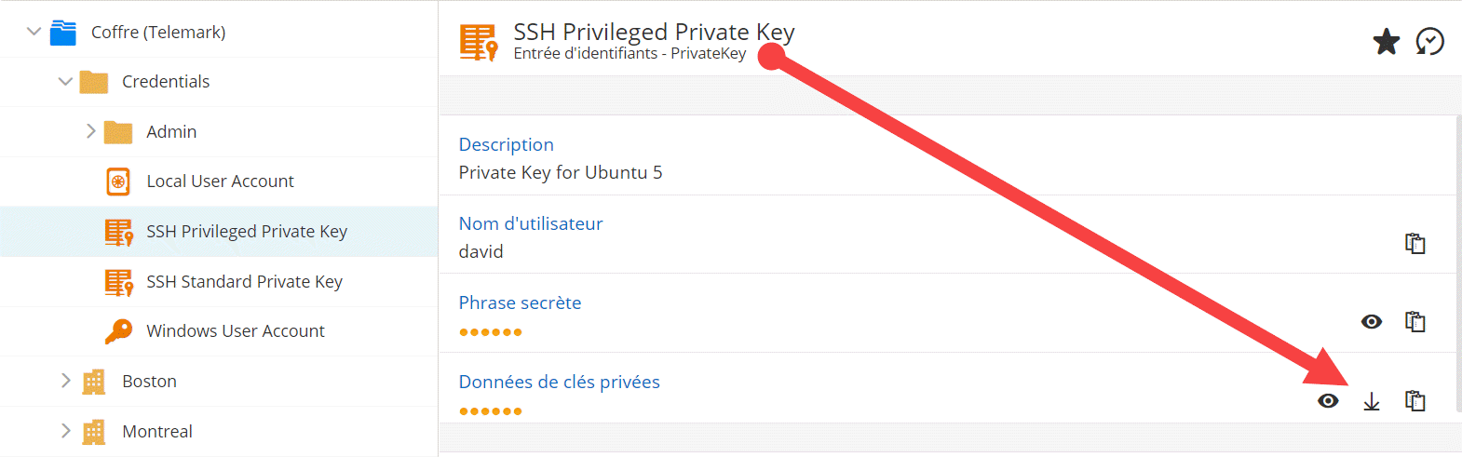The width and height of the screenshot is (1462, 457).
Task: Show the Données de clés privées value
Action: pos(1328,401)
